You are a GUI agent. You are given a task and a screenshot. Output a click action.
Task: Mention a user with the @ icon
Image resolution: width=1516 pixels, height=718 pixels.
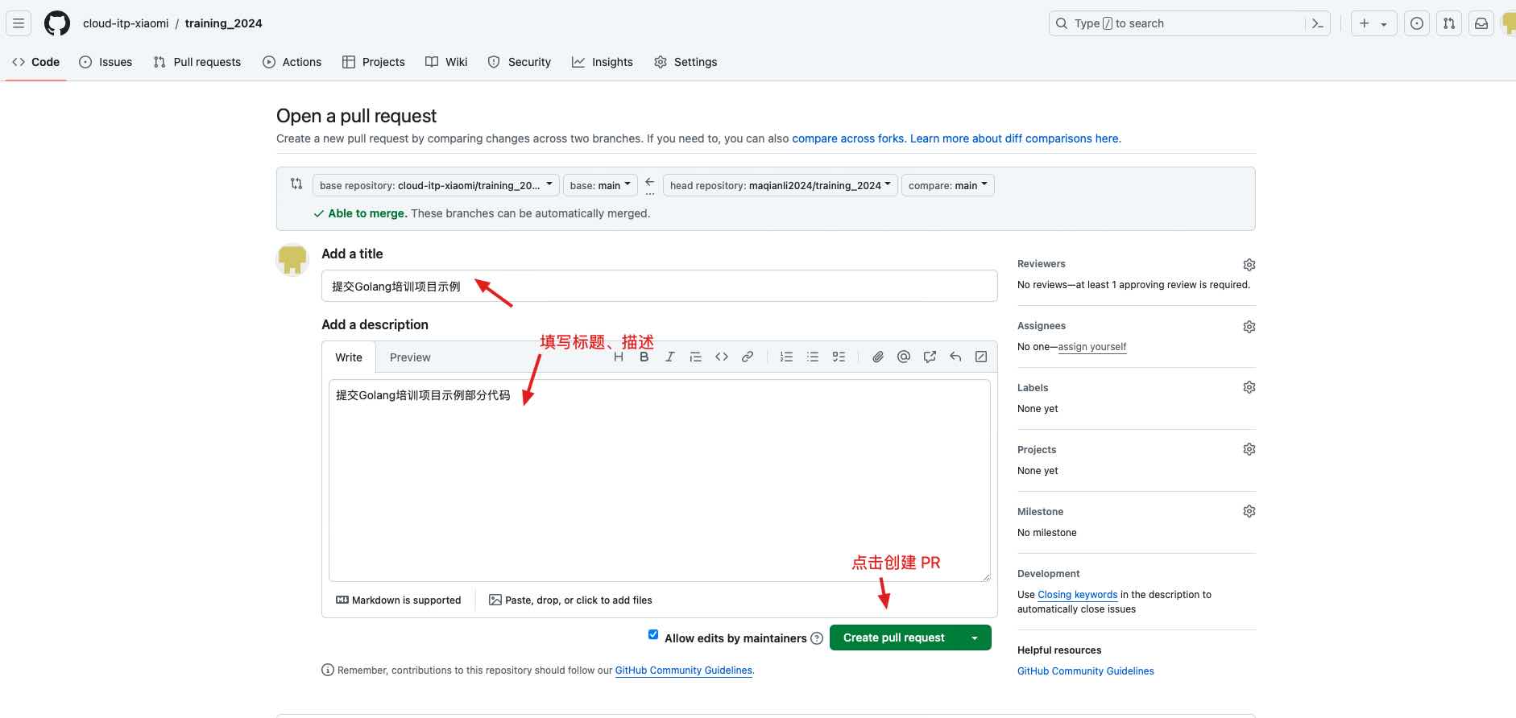point(904,357)
